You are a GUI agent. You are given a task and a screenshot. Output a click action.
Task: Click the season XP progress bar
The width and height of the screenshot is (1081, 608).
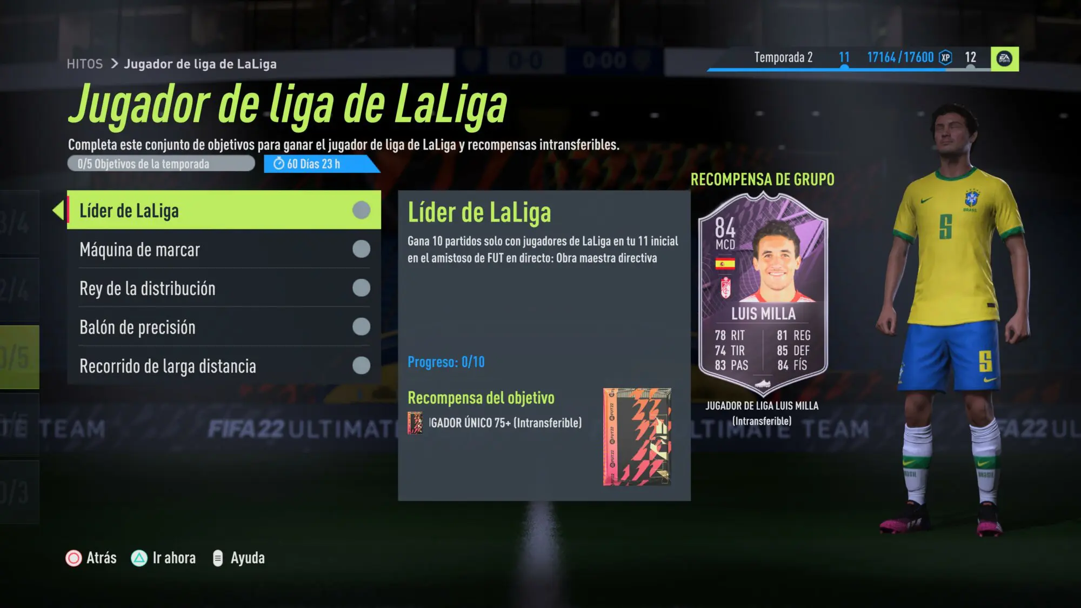(849, 69)
